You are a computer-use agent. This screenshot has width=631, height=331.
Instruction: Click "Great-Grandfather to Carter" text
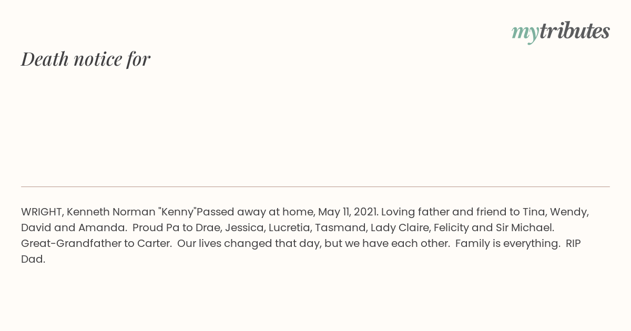(x=95, y=244)
